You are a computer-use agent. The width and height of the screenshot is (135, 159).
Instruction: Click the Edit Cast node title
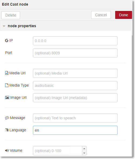coord(15,4)
